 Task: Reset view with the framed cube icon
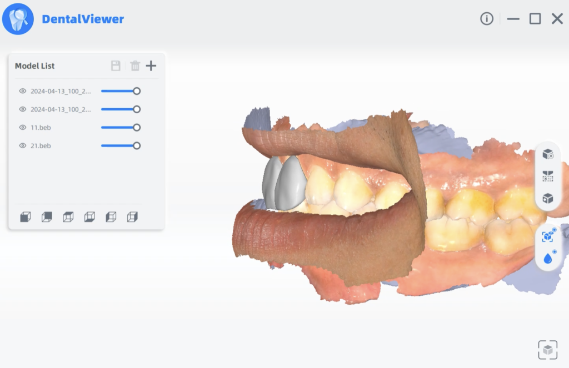point(547,350)
